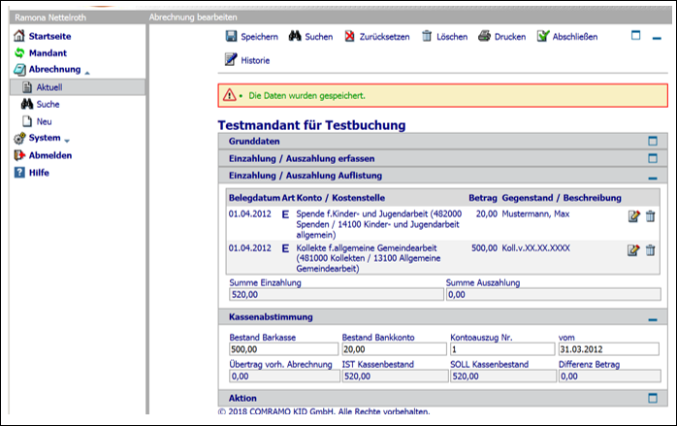The image size is (677, 426).
Task: Select the Neu menu entry
Action: click(x=44, y=121)
